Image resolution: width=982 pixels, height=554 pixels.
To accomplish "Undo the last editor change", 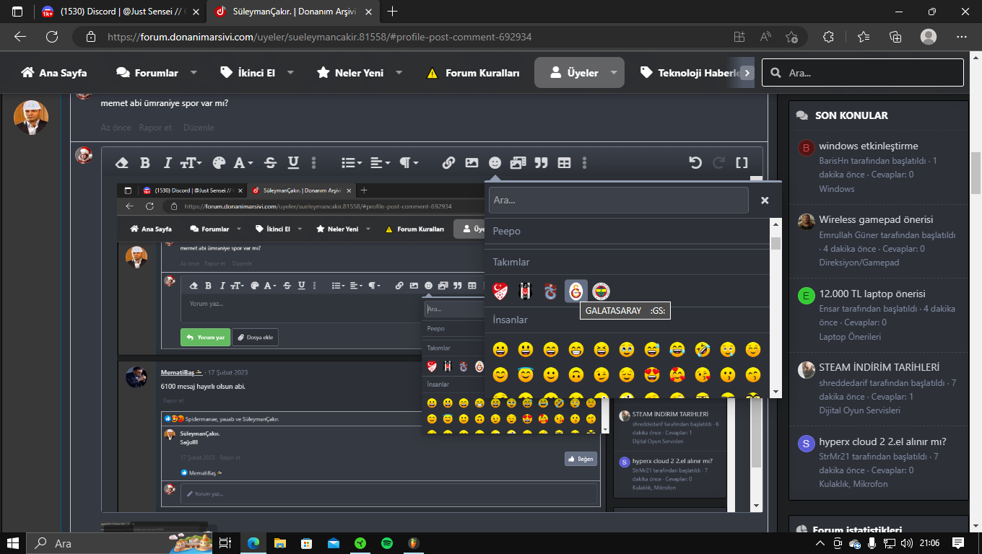I will [x=695, y=163].
